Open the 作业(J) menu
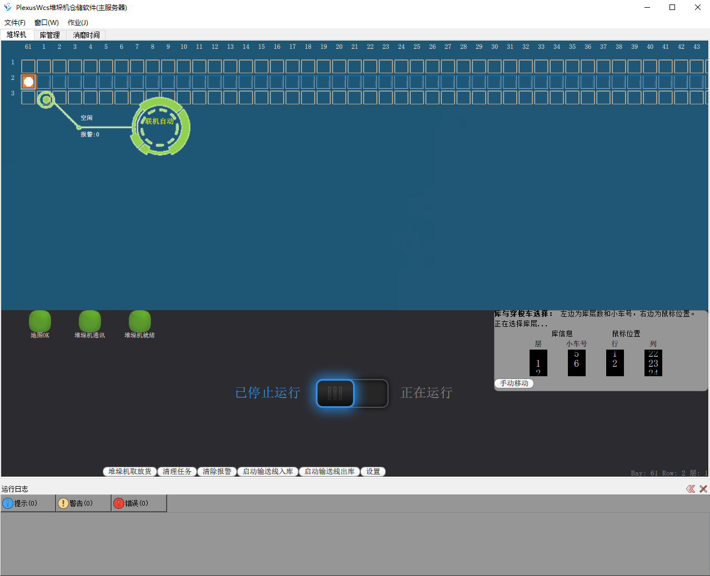Screen dimensions: 710x576 click(x=78, y=23)
